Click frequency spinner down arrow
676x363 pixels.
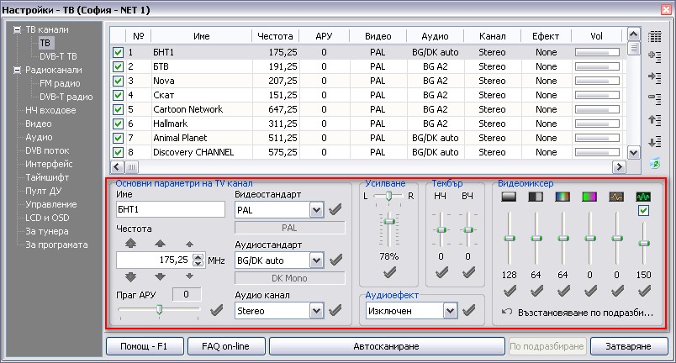[x=198, y=263]
